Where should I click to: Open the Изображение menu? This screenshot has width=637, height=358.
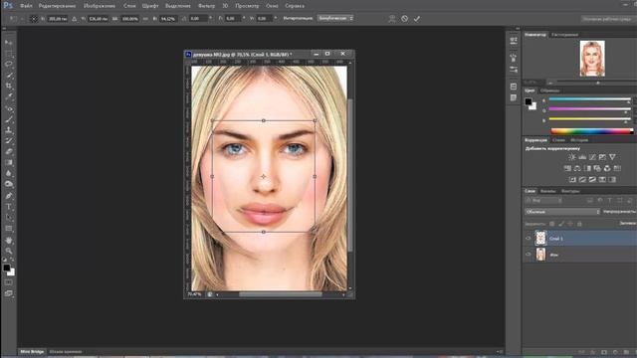click(100, 6)
